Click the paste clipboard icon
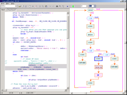The image size is (127, 95). [x=46, y=6]
